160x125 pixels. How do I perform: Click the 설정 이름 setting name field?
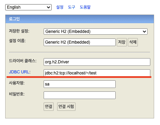coord(80,42)
